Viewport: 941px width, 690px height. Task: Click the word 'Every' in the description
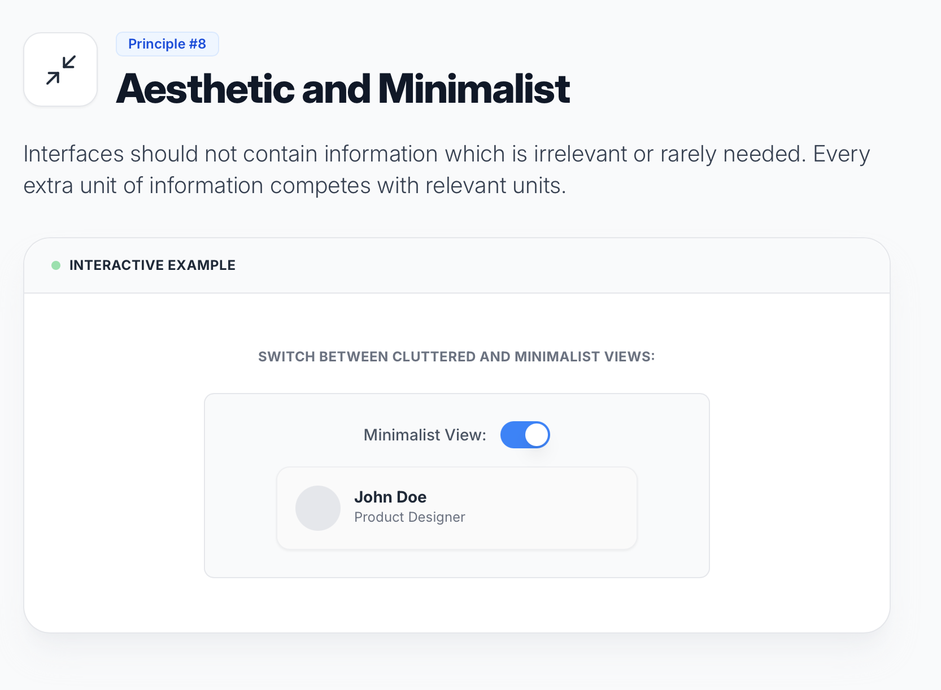pyautogui.click(x=841, y=154)
